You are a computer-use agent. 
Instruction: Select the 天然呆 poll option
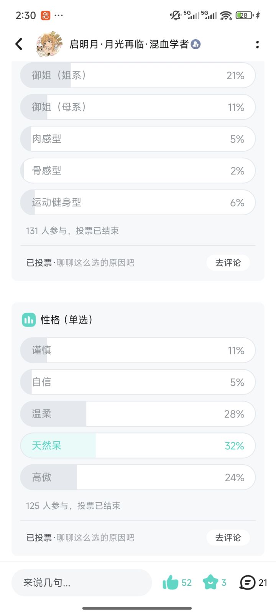point(138,445)
